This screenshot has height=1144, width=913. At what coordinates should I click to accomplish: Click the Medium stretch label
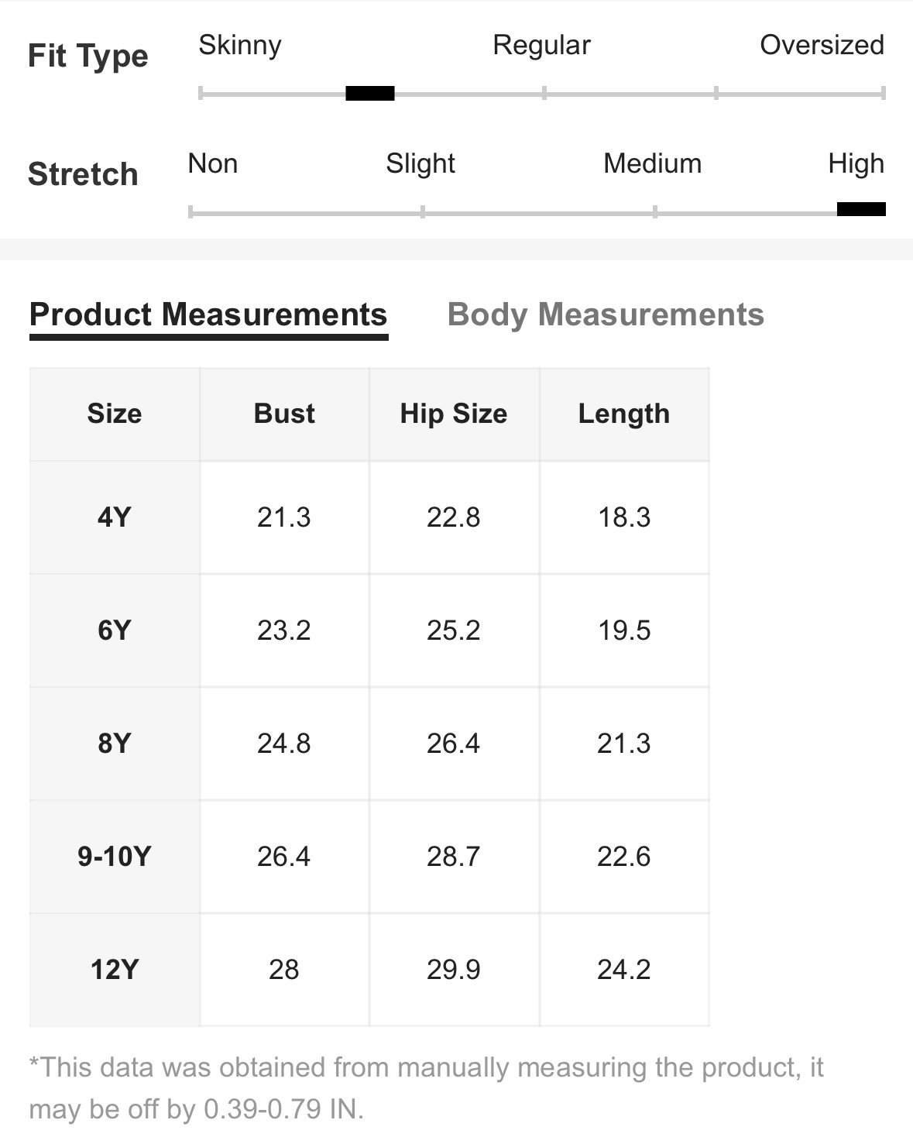click(x=653, y=163)
